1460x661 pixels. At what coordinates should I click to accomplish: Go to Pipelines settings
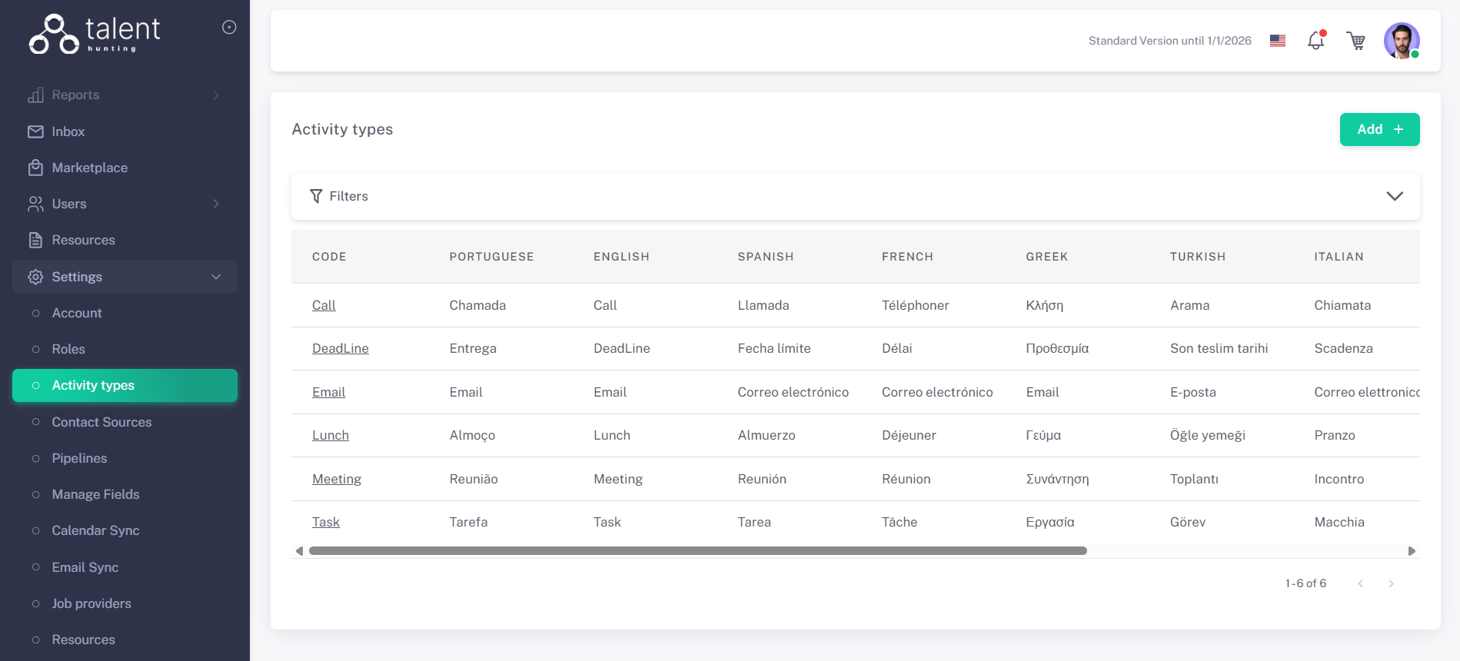click(x=79, y=458)
